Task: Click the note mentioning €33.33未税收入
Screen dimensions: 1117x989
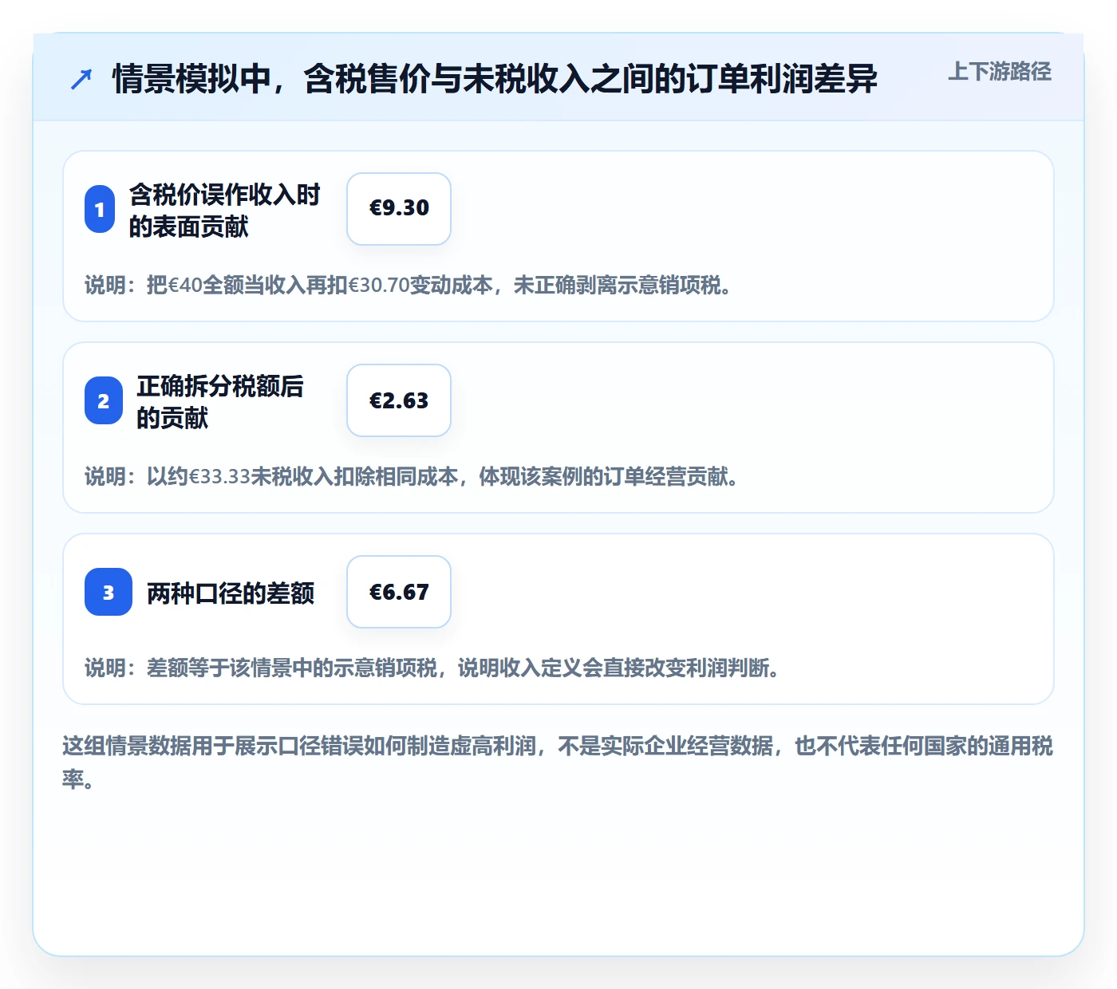Action: pos(412,476)
